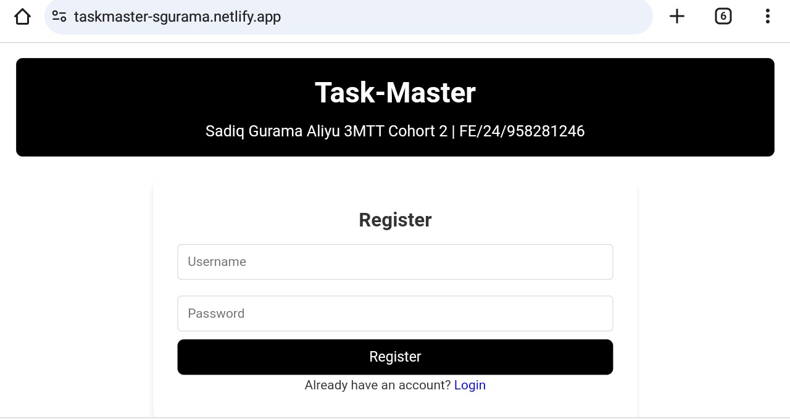The height and width of the screenshot is (419, 790).
Task: Click the Register form heading
Action: pyautogui.click(x=395, y=220)
